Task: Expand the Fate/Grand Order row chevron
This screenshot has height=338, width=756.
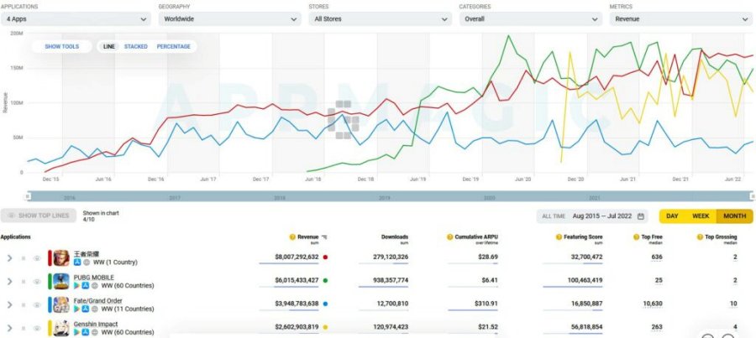Action: click(9, 304)
